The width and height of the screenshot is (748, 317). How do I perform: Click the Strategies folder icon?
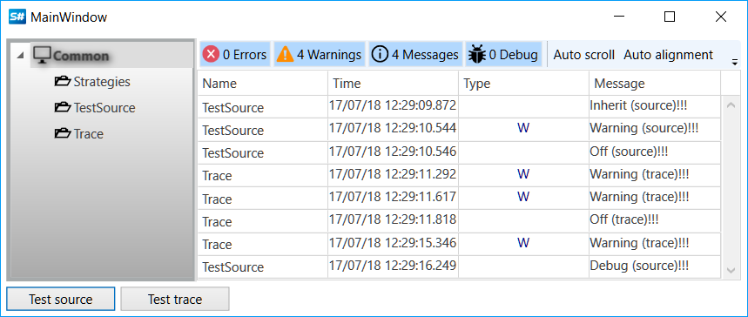63,82
